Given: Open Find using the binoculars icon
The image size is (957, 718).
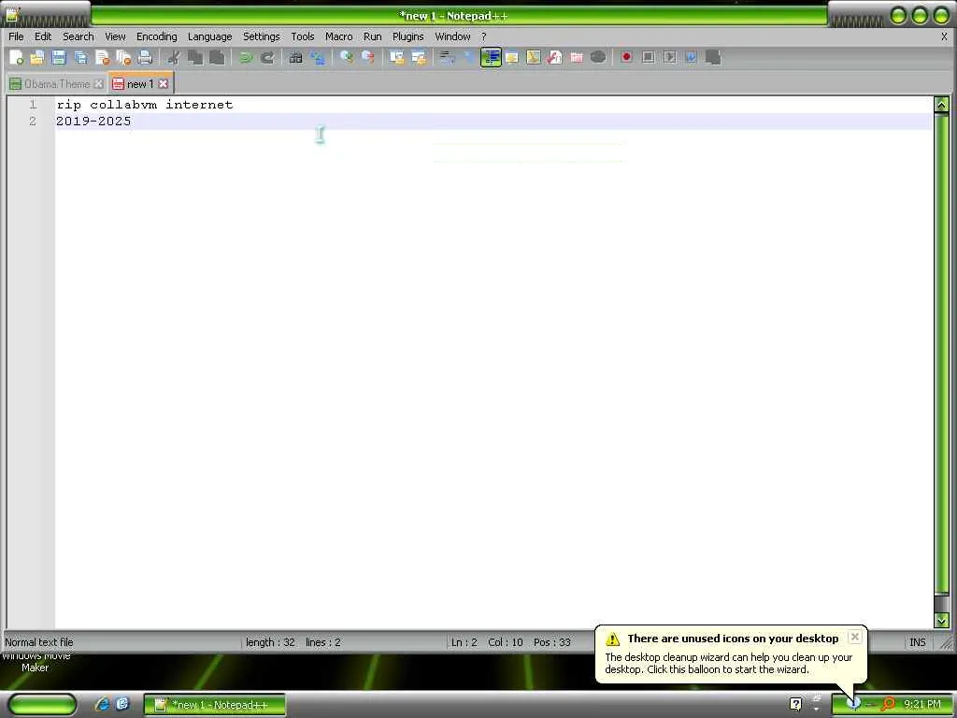Looking at the screenshot, I should point(296,57).
